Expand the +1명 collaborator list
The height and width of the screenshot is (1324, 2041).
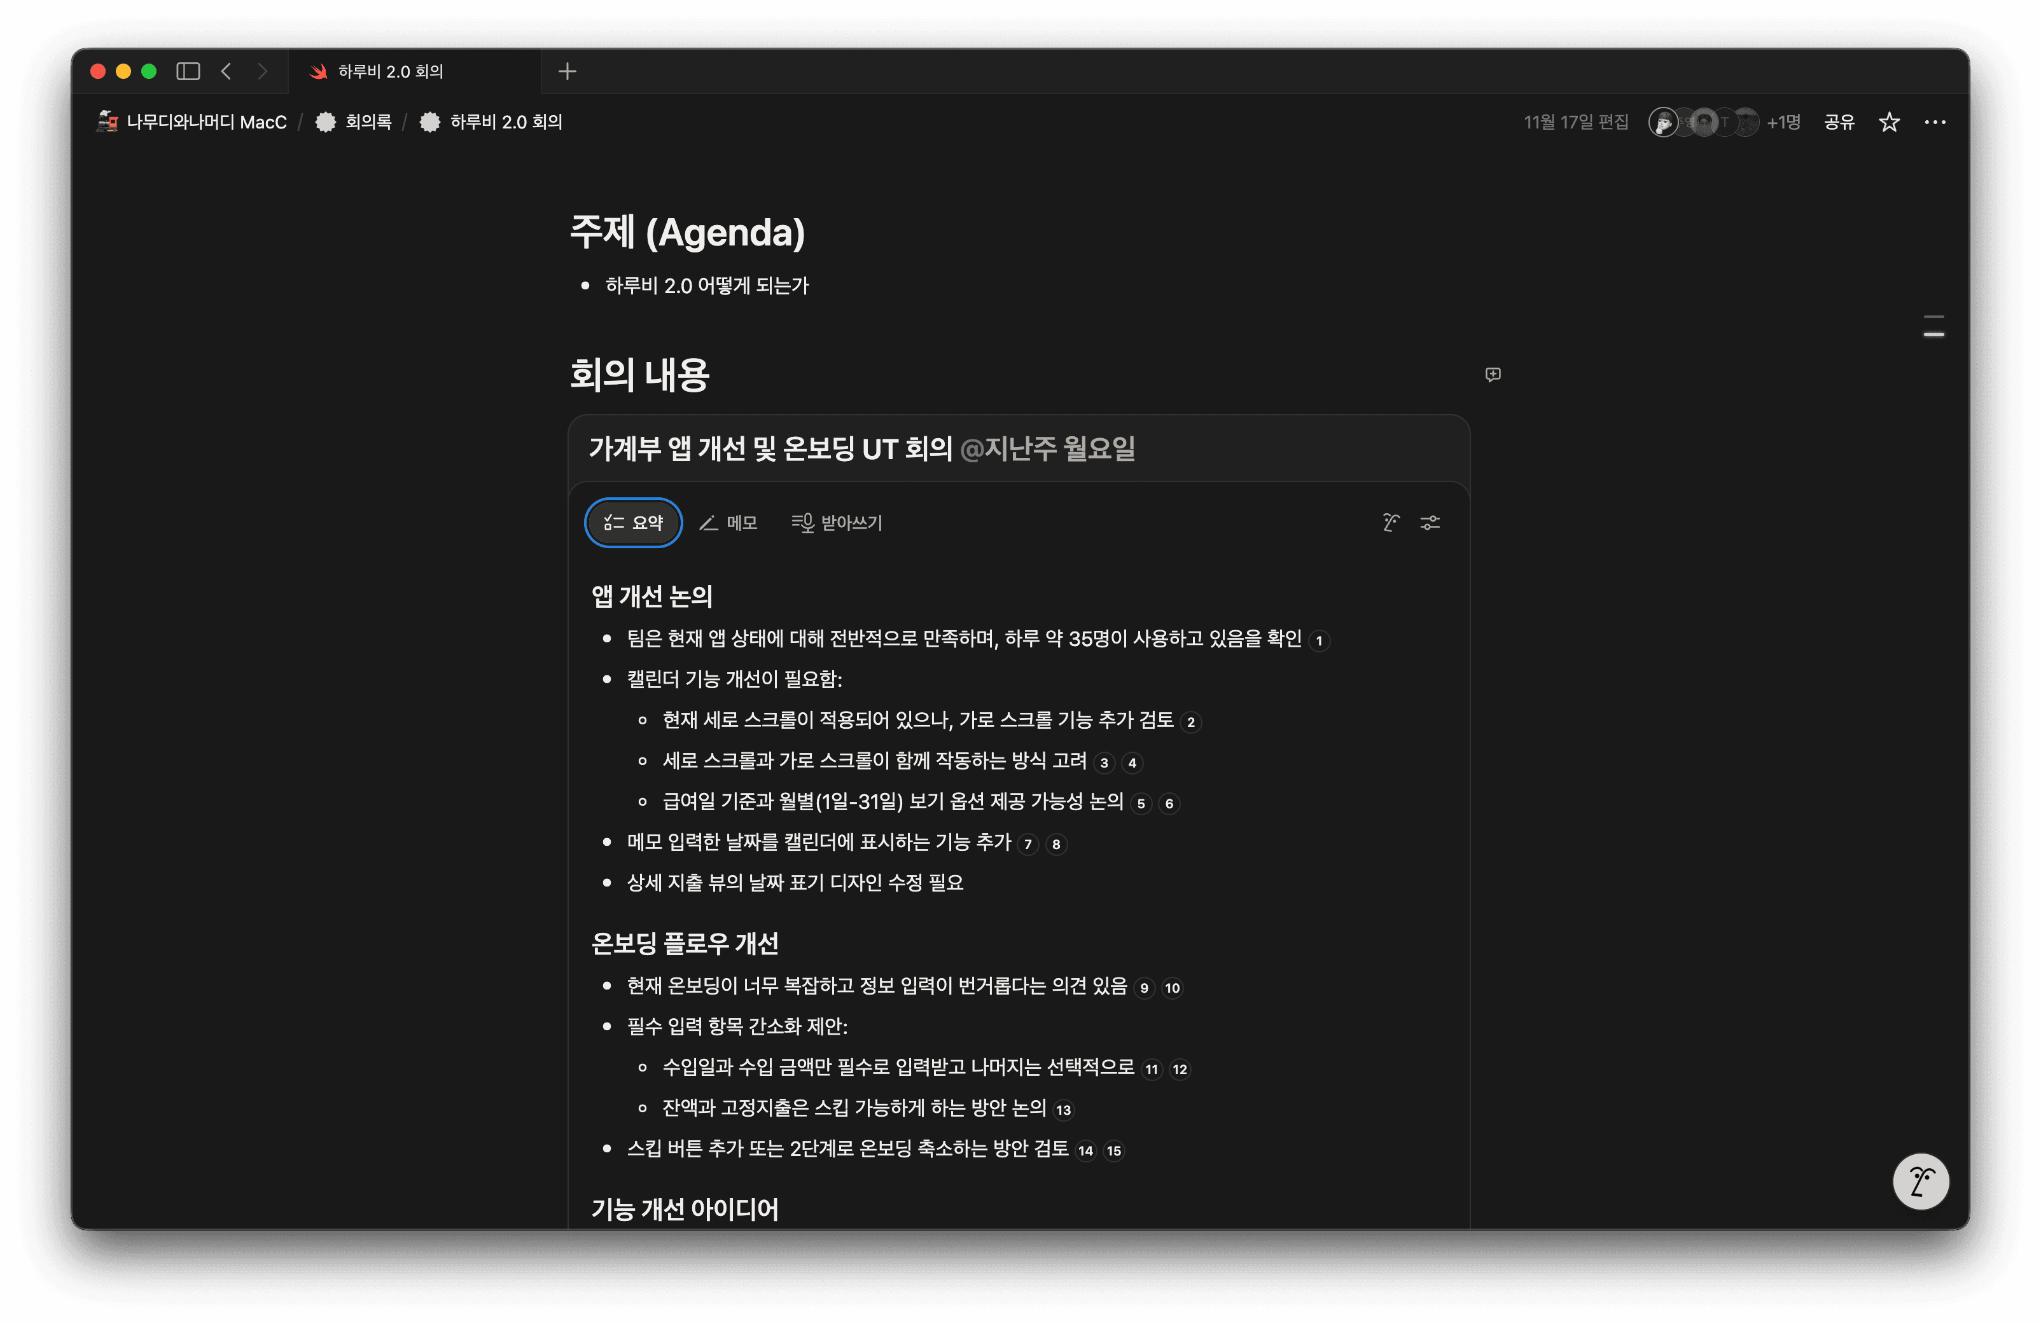tap(1783, 121)
